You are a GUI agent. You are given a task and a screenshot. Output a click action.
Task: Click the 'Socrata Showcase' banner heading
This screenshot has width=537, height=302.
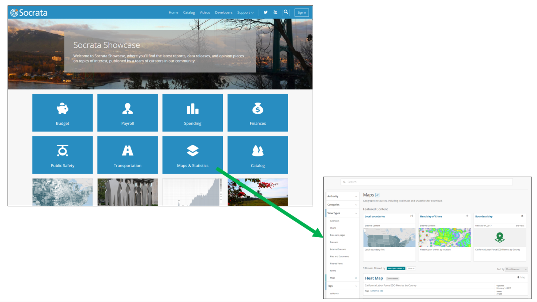point(106,45)
